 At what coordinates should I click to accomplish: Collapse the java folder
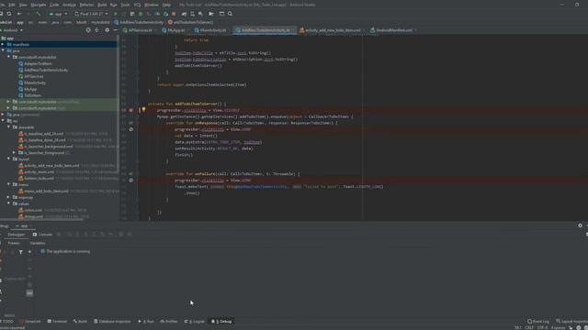(3, 50)
